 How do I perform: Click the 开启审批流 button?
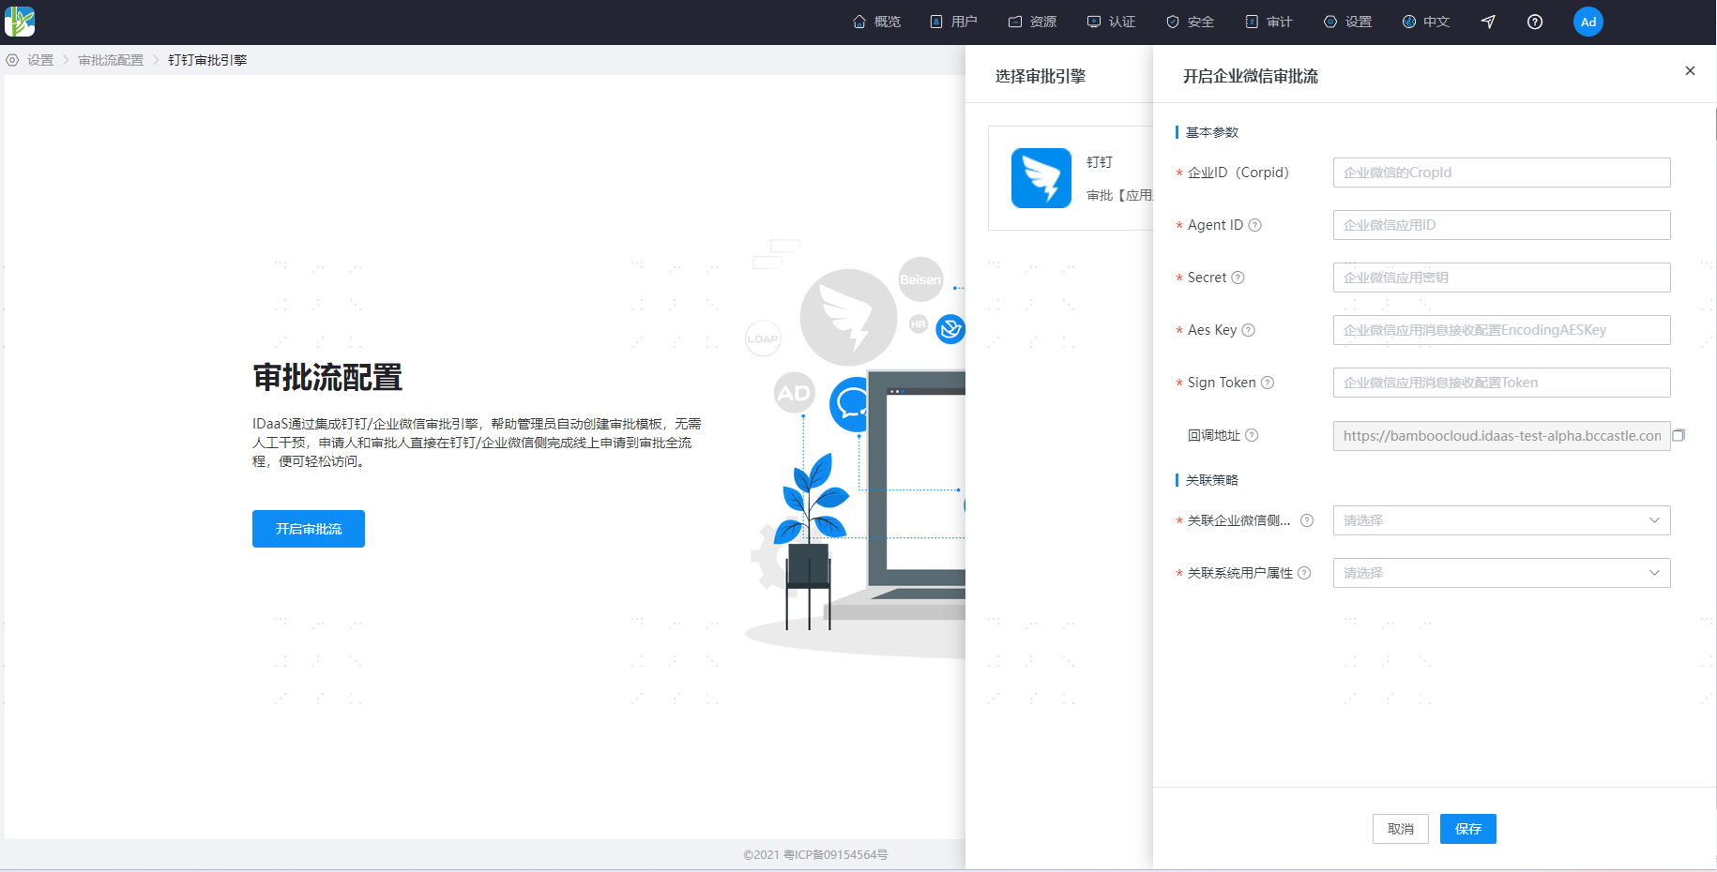[x=309, y=529]
